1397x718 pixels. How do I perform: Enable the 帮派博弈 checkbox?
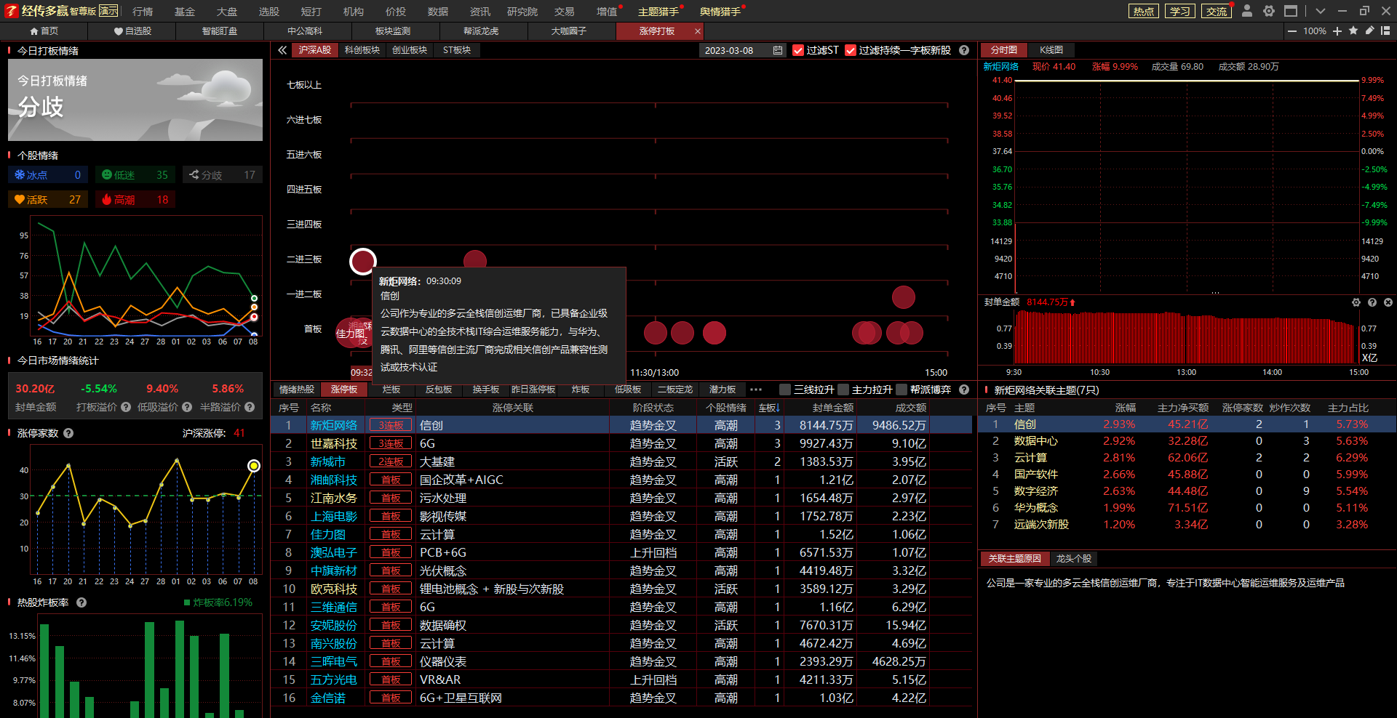pyautogui.click(x=902, y=390)
